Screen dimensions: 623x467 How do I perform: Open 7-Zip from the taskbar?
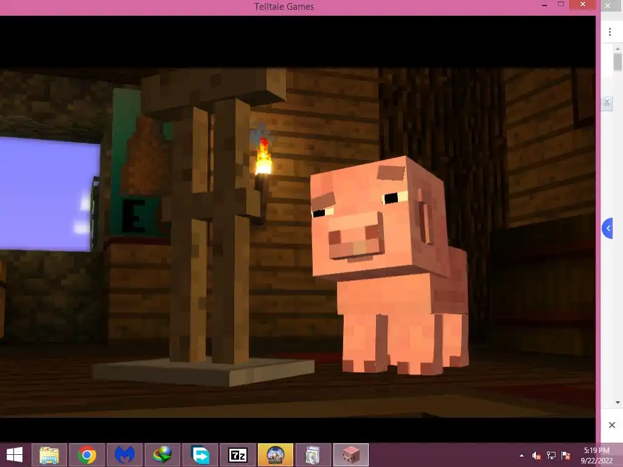click(238, 455)
